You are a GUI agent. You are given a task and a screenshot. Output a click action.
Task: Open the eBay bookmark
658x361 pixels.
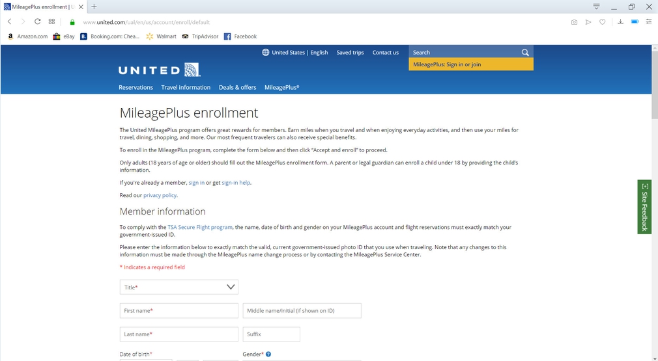pyautogui.click(x=64, y=36)
